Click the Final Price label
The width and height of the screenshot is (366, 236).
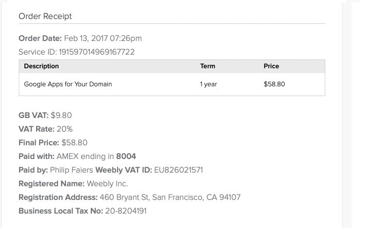point(39,143)
